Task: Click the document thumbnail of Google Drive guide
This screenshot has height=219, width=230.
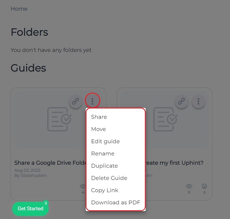Action: [59, 119]
